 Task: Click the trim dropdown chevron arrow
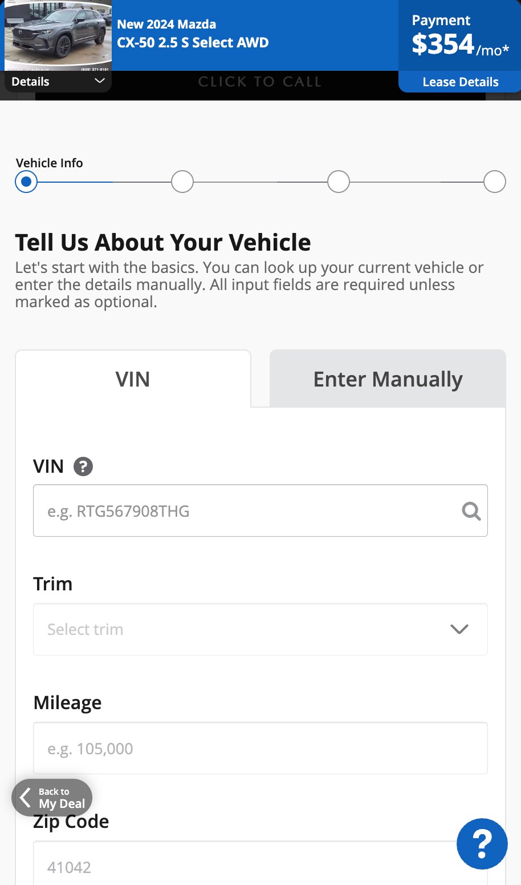point(459,629)
